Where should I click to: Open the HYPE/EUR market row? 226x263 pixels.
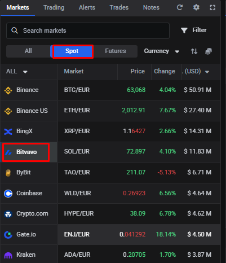(x=139, y=214)
